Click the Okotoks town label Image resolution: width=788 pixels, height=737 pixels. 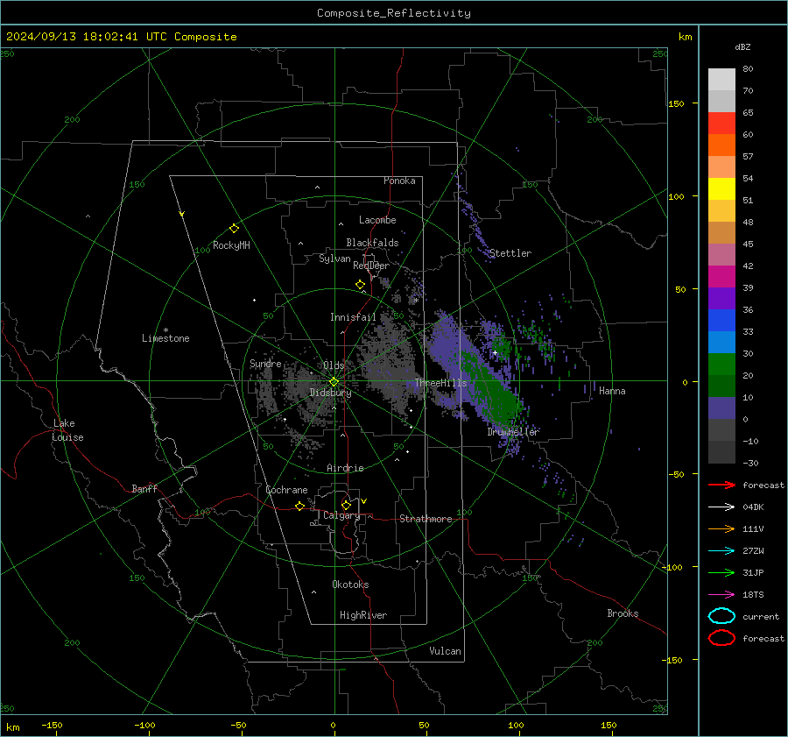[350, 585]
